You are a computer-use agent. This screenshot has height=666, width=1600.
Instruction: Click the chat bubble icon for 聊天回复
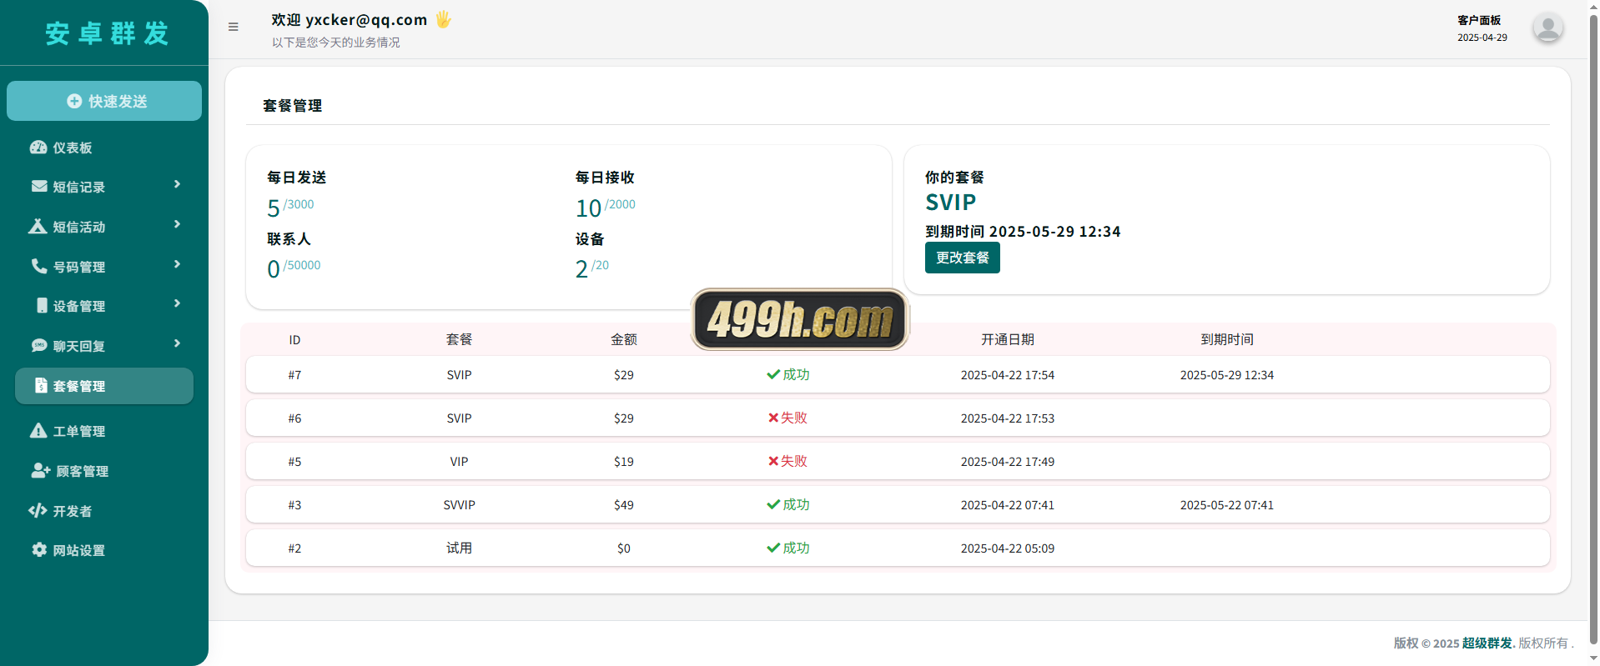[x=39, y=345]
